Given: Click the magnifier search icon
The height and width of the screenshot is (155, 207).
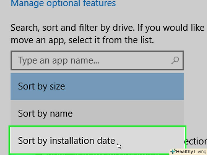Looking at the screenshot, I should [x=175, y=60].
